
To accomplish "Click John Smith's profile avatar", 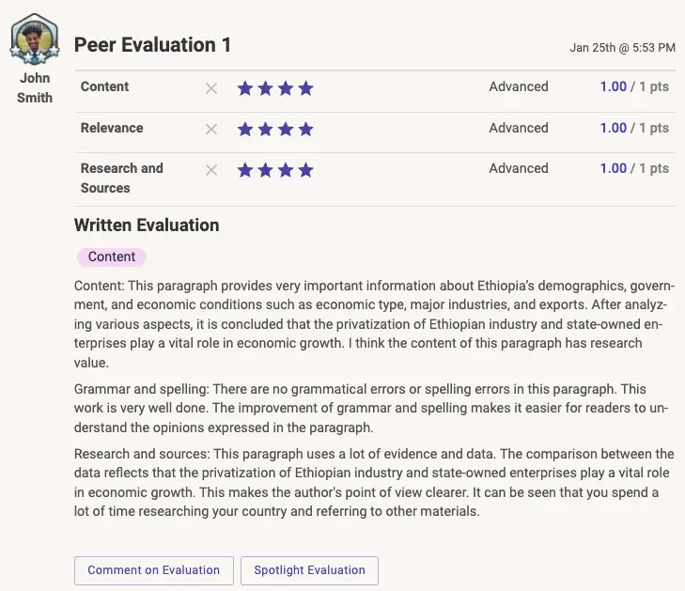I will (x=36, y=39).
